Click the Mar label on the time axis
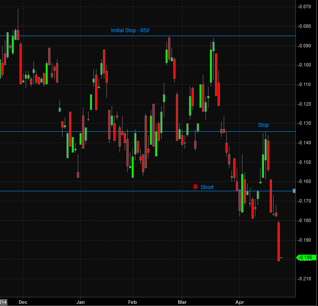The width and height of the screenshot is (318, 306). (182, 302)
